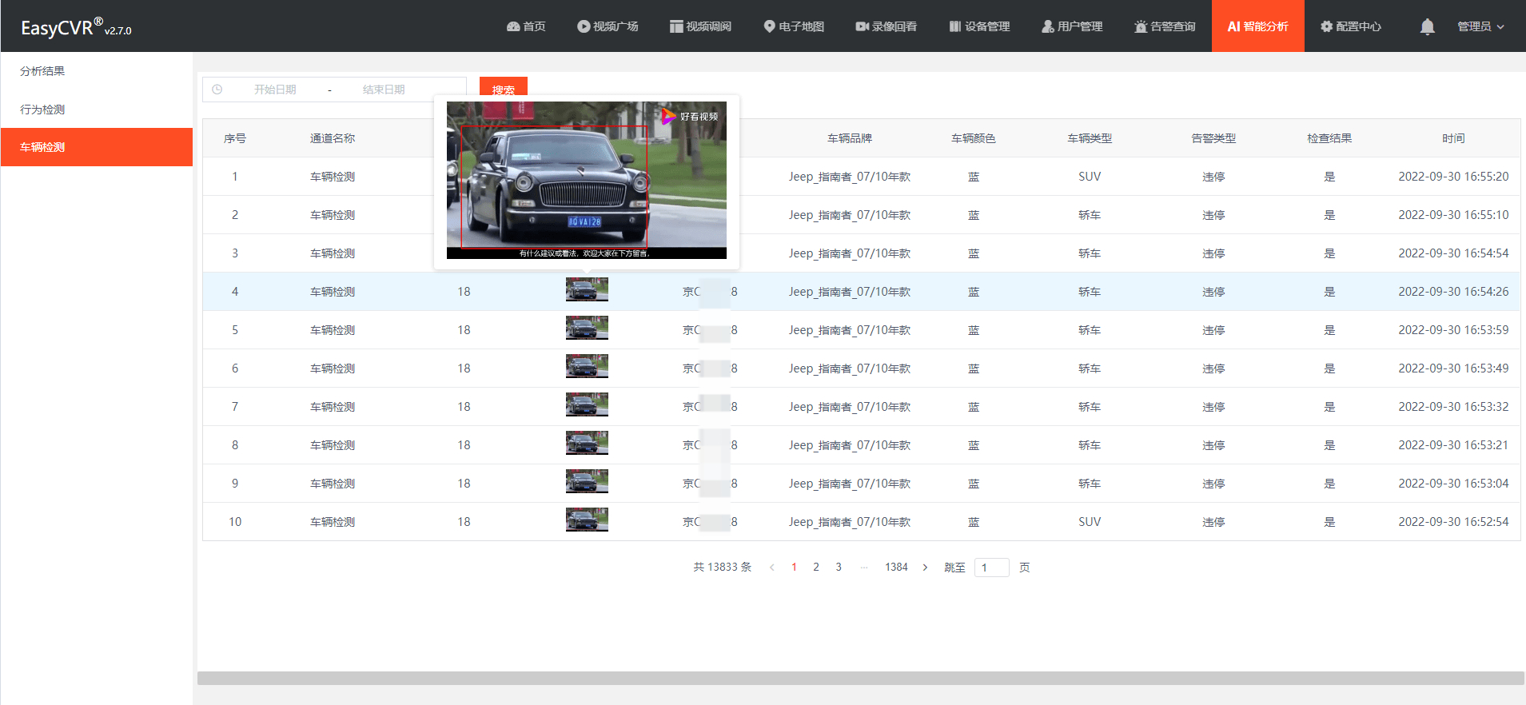
Task: Open 录像回看 playback tab
Action: tap(886, 26)
